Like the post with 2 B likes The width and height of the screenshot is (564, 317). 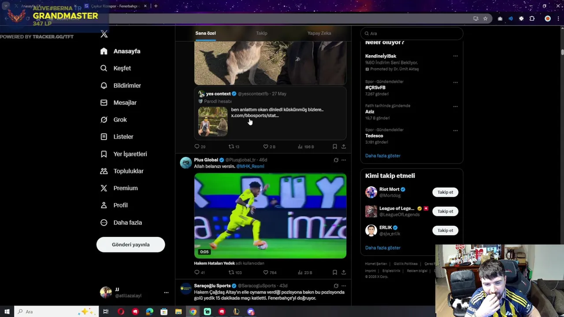pos(266,147)
